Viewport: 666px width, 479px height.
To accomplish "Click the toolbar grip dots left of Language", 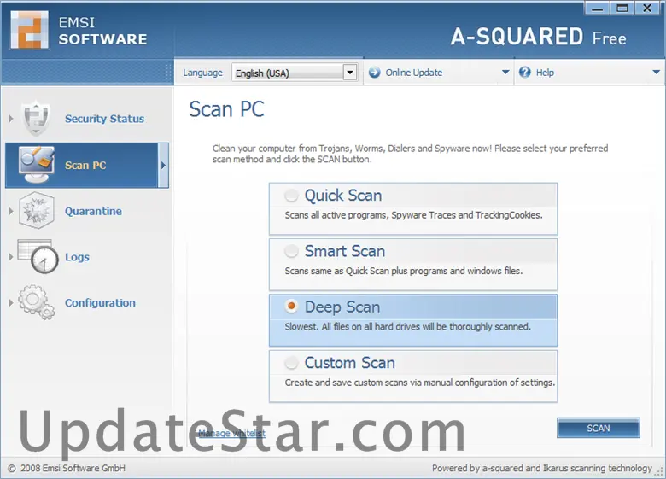I will click(x=168, y=73).
